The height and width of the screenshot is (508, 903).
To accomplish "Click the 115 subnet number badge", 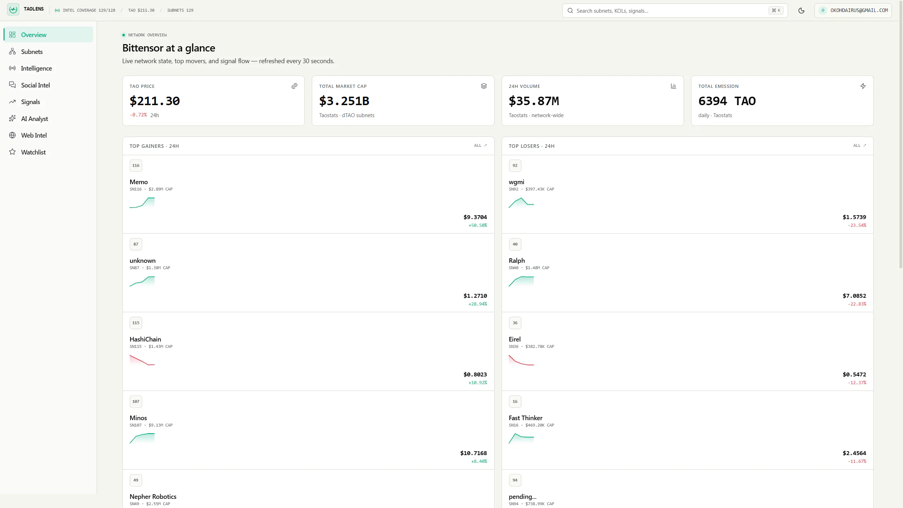I will [136, 323].
